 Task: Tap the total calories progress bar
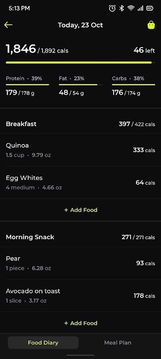(80, 62)
